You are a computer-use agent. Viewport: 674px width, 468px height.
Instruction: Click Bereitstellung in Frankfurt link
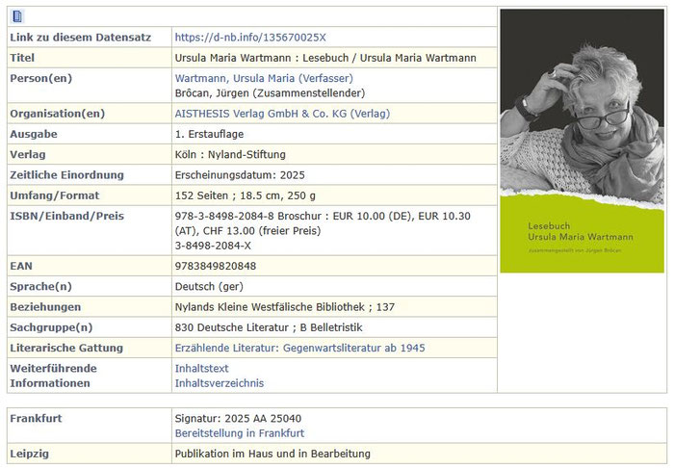pyautogui.click(x=240, y=432)
